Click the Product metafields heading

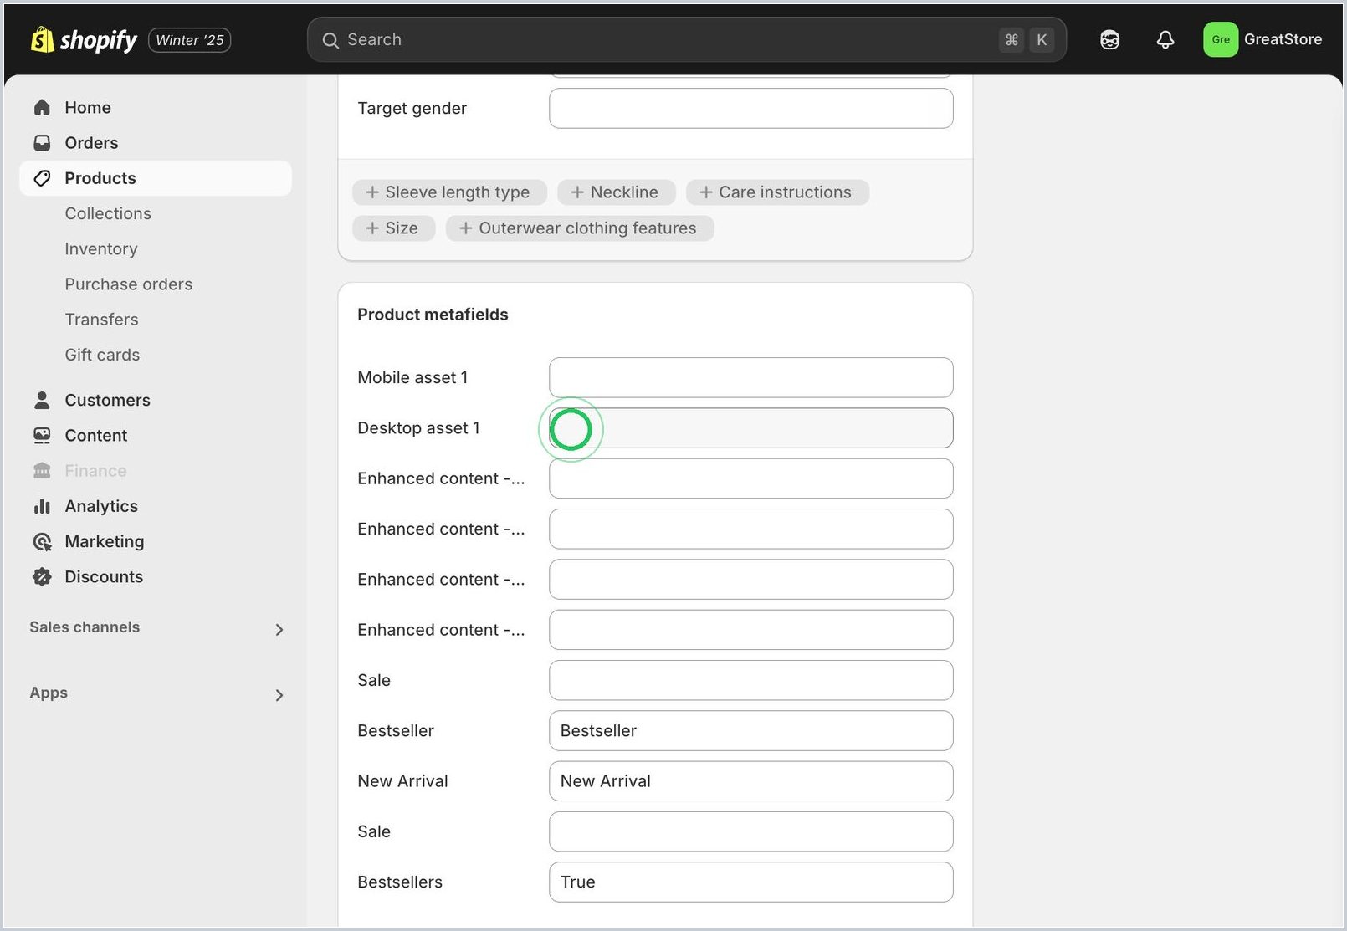pyautogui.click(x=433, y=315)
